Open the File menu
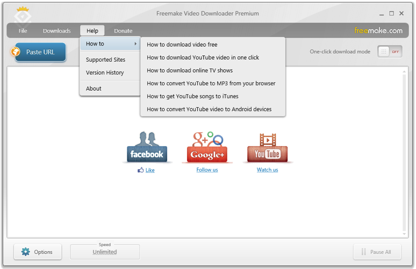This screenshot has width=416, height=269. tap(23, 31)
